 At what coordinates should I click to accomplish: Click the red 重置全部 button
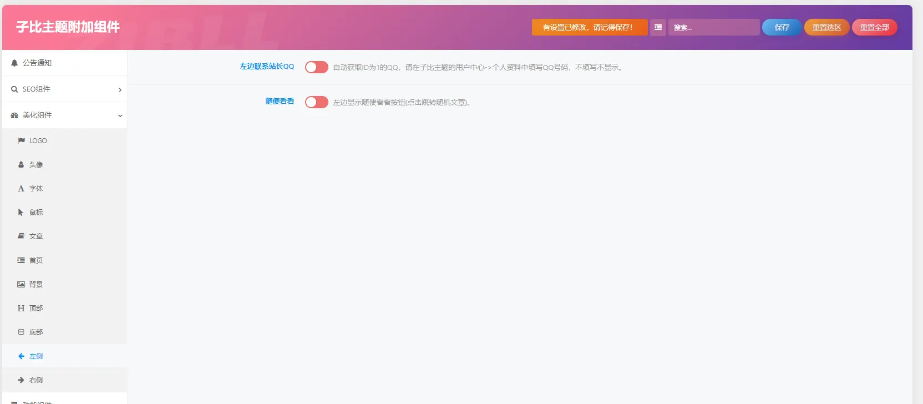coord(875,27)
